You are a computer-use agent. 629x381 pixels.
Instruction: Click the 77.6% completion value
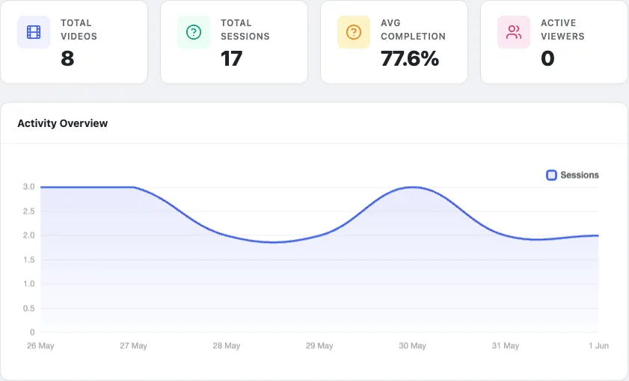410,58
